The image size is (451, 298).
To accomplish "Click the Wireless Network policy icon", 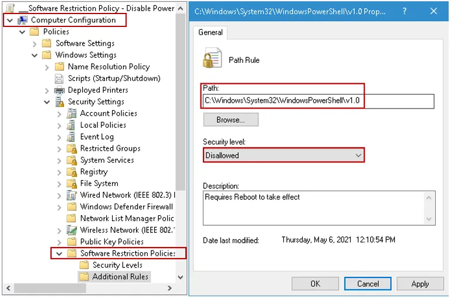I will point(71,230).
